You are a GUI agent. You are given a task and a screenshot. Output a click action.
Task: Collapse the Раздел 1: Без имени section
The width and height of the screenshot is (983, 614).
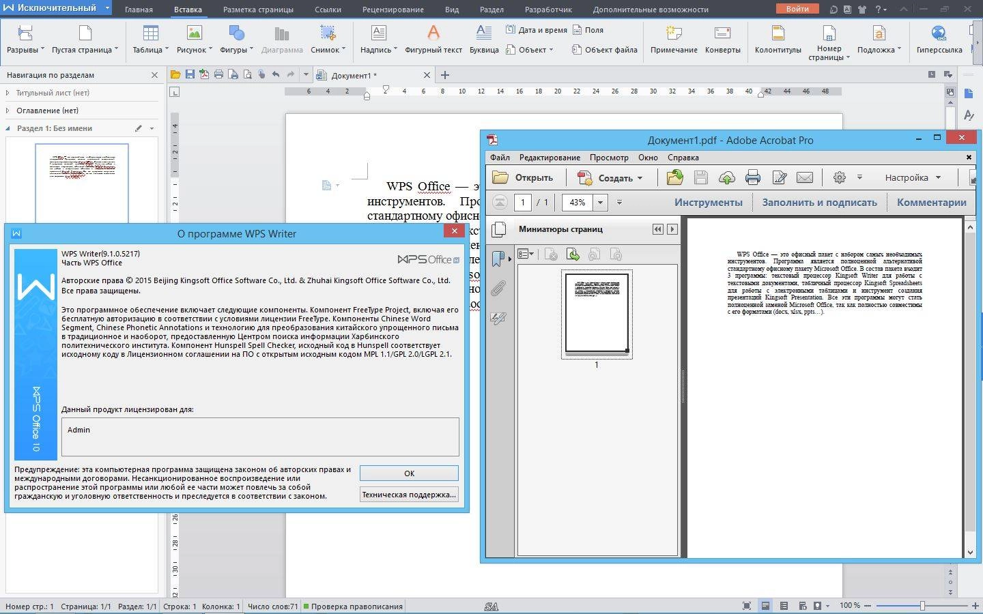(8, 128)
